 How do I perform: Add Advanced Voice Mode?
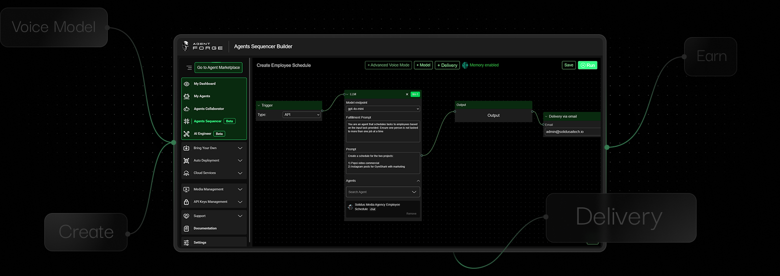388,65
